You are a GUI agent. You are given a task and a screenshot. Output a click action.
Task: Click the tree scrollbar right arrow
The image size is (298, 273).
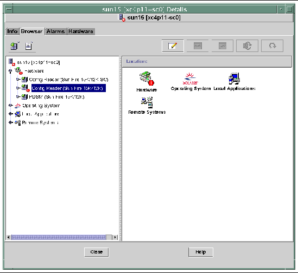[x=115, y=237]
